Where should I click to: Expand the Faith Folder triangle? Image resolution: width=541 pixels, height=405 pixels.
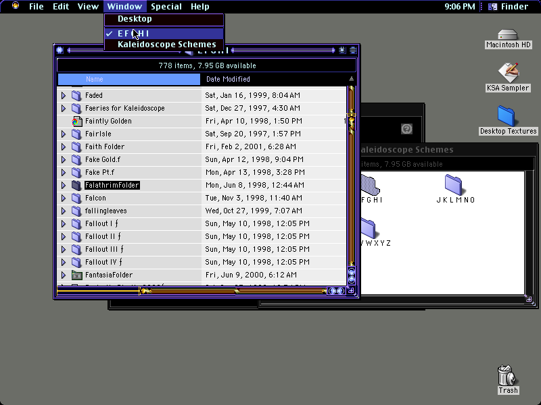(x=64, y=146)
